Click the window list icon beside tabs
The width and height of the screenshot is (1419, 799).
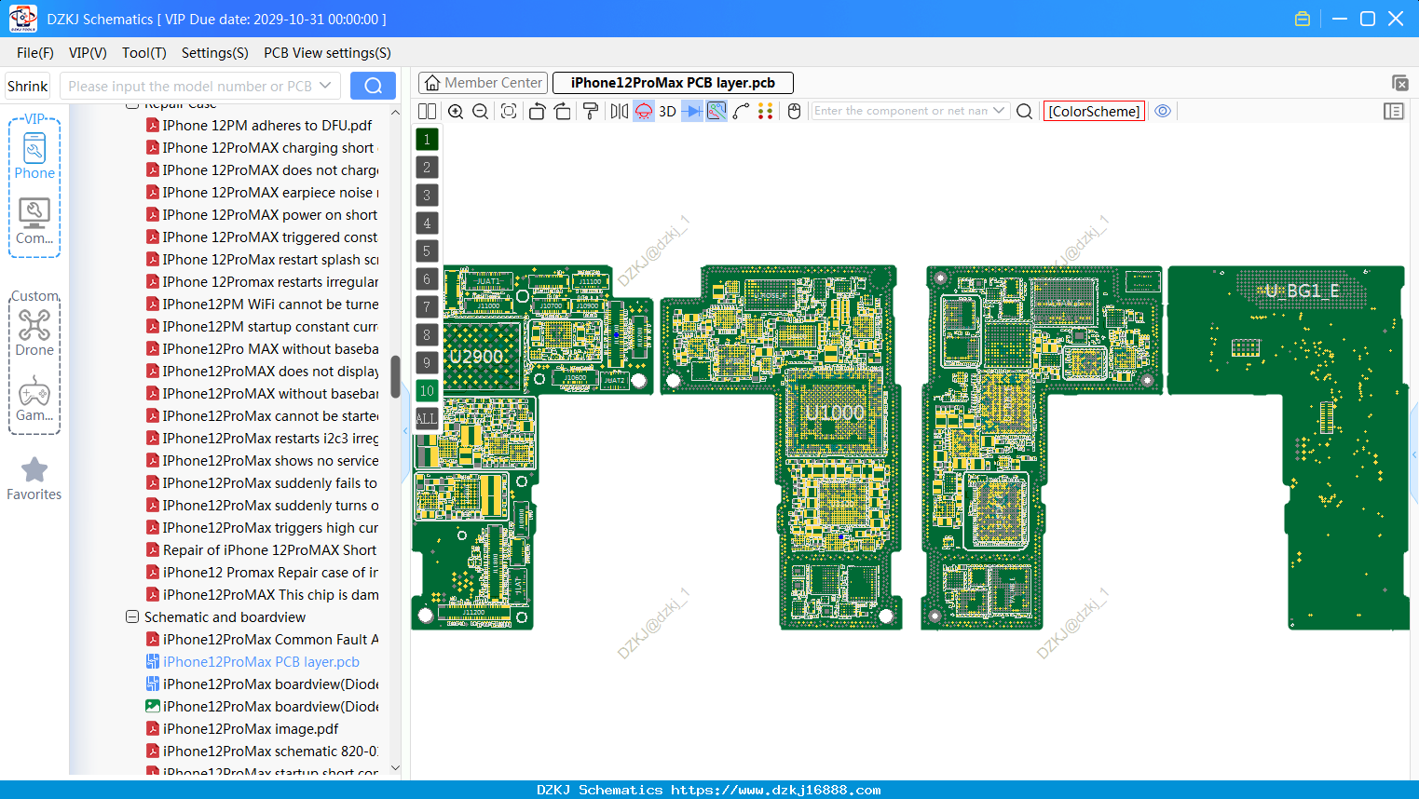(1399, 83)
